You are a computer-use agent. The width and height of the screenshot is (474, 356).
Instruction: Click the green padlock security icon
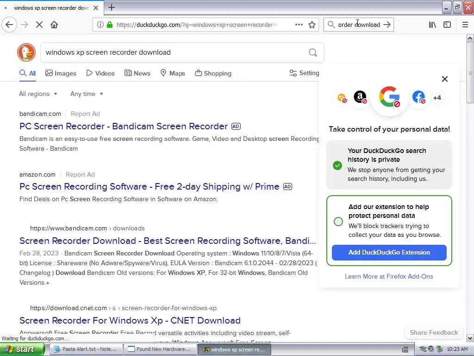pos(110,25)
